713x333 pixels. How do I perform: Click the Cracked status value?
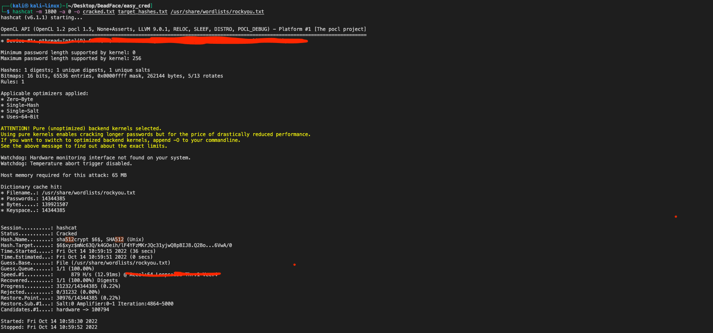(66, 234)
